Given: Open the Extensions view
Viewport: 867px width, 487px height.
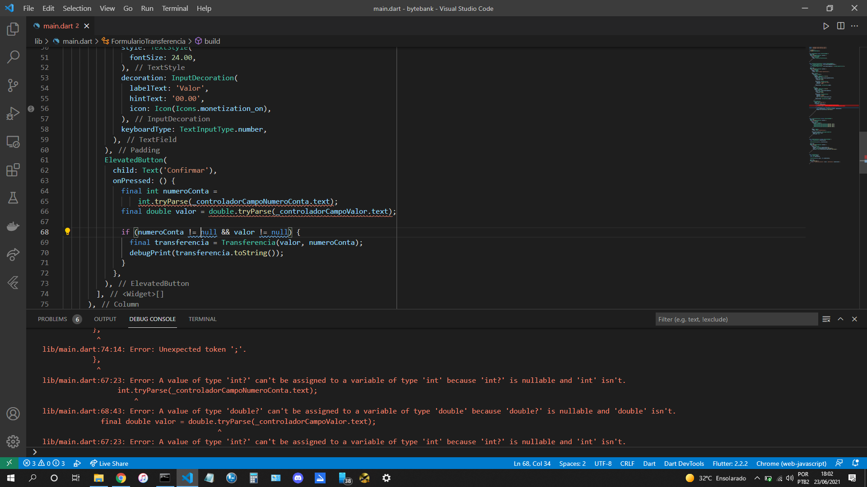Looking at the screenshot, I should pyautogui.click(x=13, y=170).
